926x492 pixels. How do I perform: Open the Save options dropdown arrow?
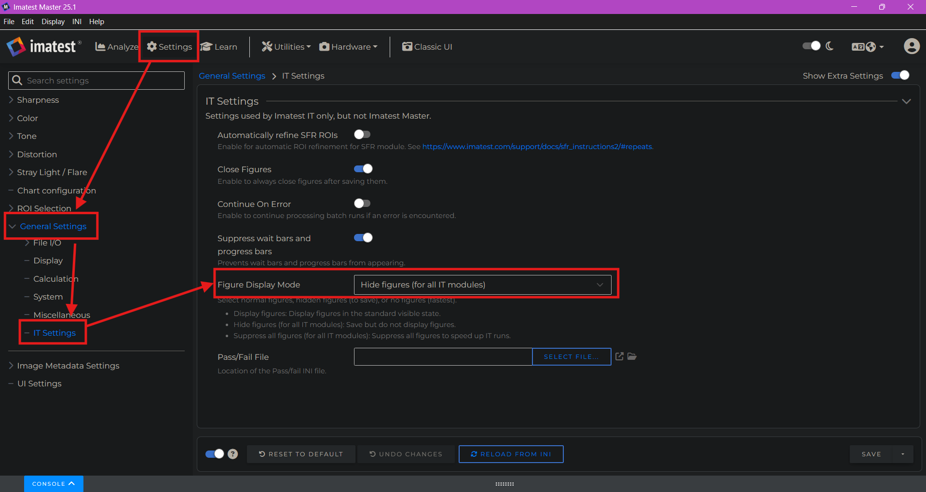click(x=903, y=454)
